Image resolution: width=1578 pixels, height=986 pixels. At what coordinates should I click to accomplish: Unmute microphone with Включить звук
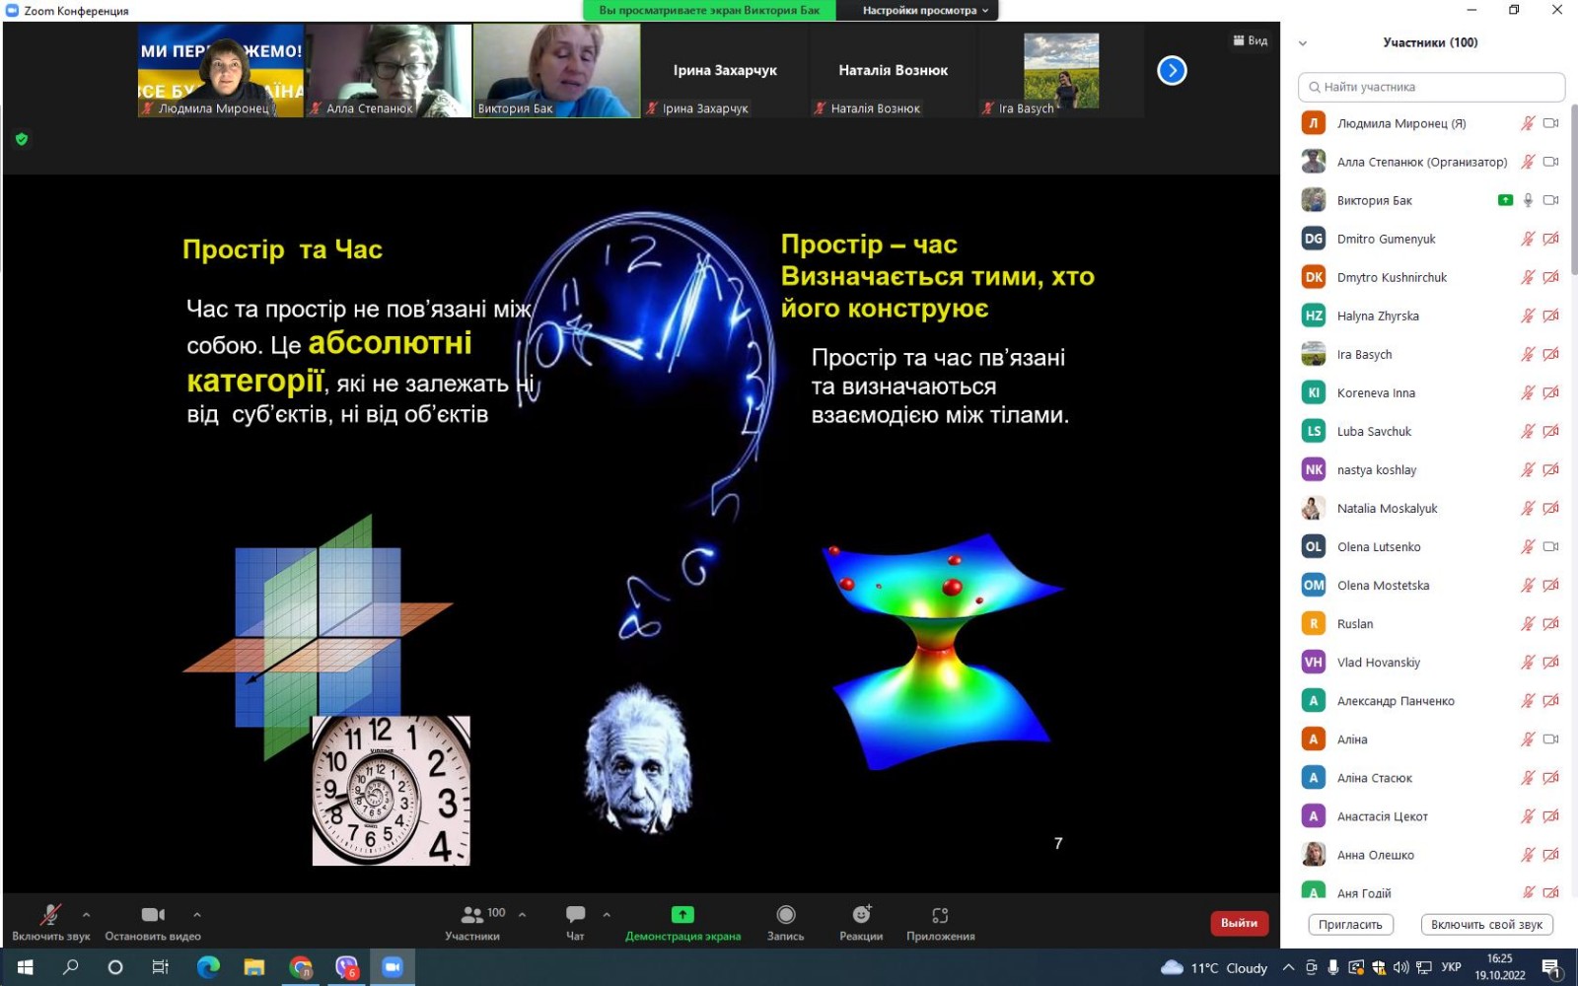point(50,915)
